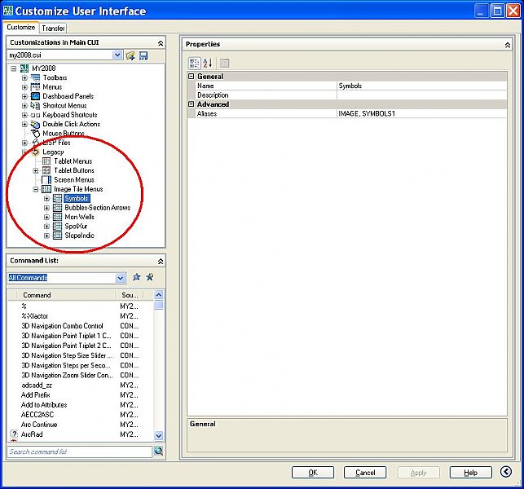The image size is (524, 489).
Task: Click the MY2008 root node icon
Action: click(x=24, y=68)
